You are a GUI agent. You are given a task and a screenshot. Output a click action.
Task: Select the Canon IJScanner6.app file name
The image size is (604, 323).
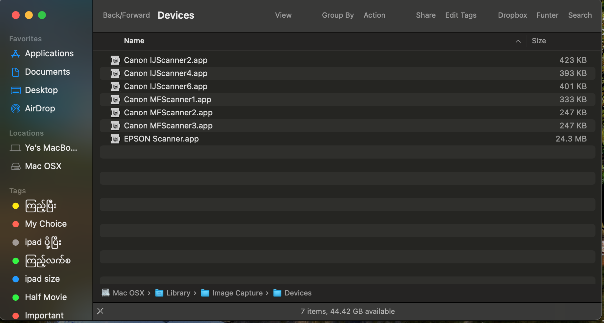pos(166,86)
